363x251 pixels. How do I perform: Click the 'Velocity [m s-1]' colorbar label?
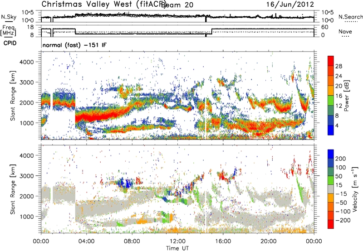click(355, 189)
